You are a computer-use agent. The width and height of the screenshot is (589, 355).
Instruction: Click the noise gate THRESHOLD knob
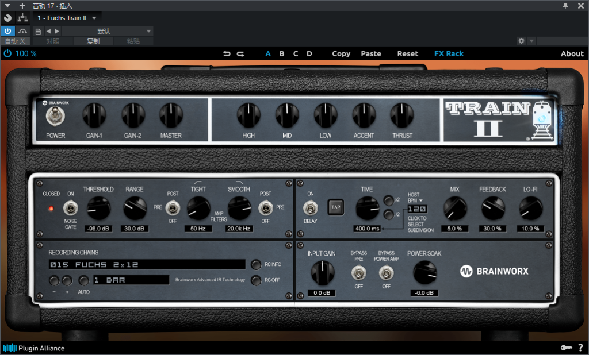[x=98, y=208]
